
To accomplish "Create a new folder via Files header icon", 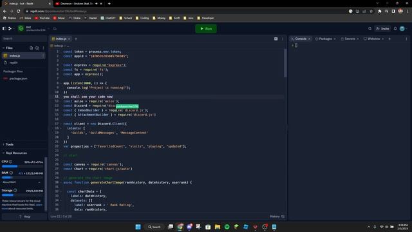I will coord(37,48).
